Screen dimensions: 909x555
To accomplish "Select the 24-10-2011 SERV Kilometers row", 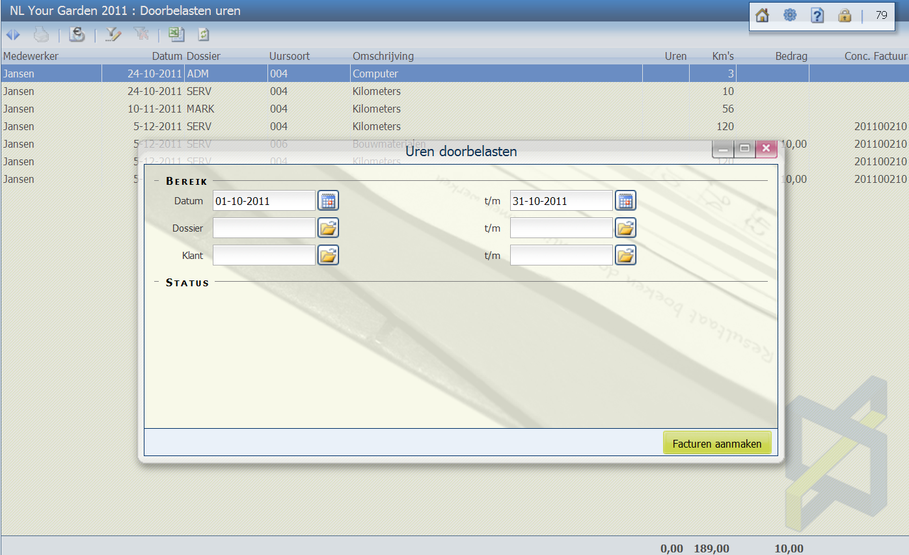I will pos(454,91).
